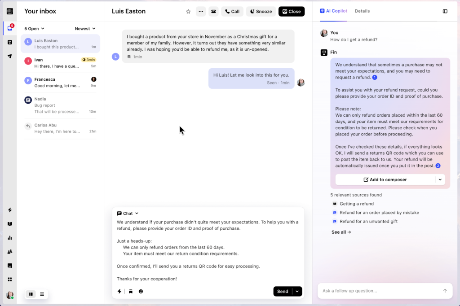Insert an emoji from the composer toolbar

coord(141,291)
